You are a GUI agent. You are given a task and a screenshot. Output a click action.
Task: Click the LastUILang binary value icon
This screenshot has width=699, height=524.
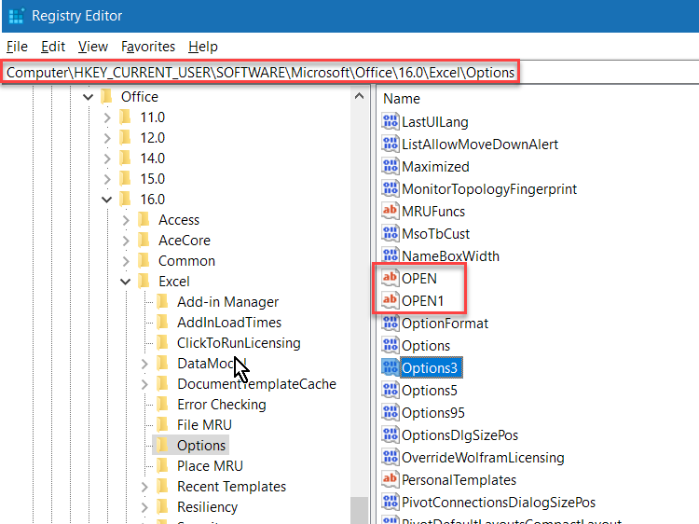coord(391,121)
